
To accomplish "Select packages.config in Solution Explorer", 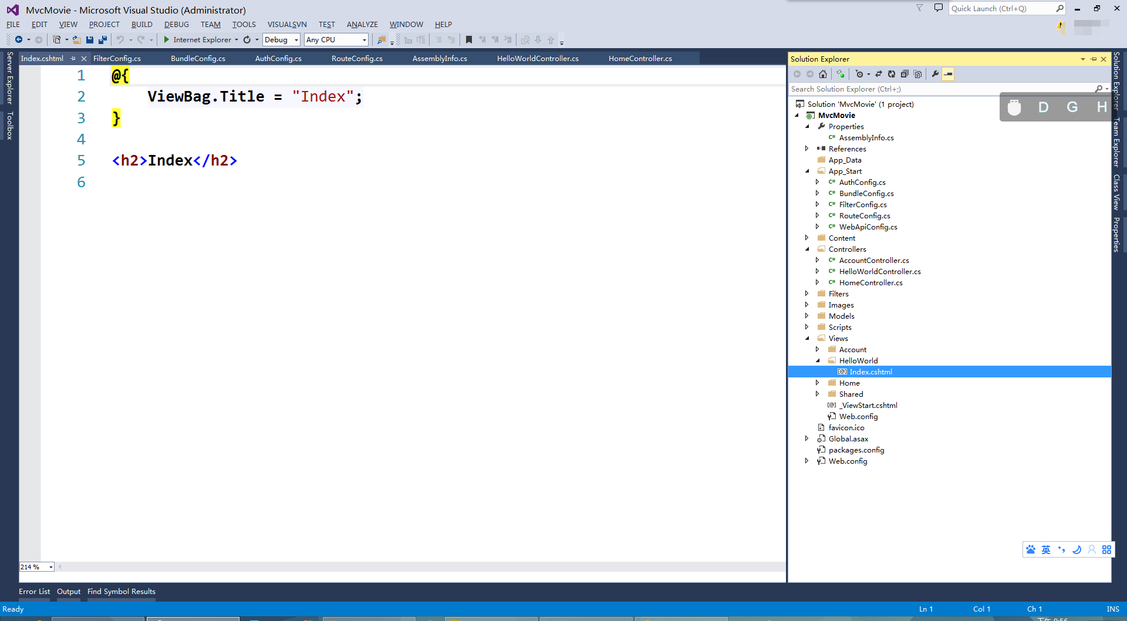I will [x=856, y=450].
